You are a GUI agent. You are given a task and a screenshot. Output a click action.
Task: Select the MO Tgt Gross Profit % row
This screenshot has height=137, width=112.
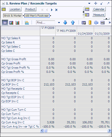coord(20,68)
